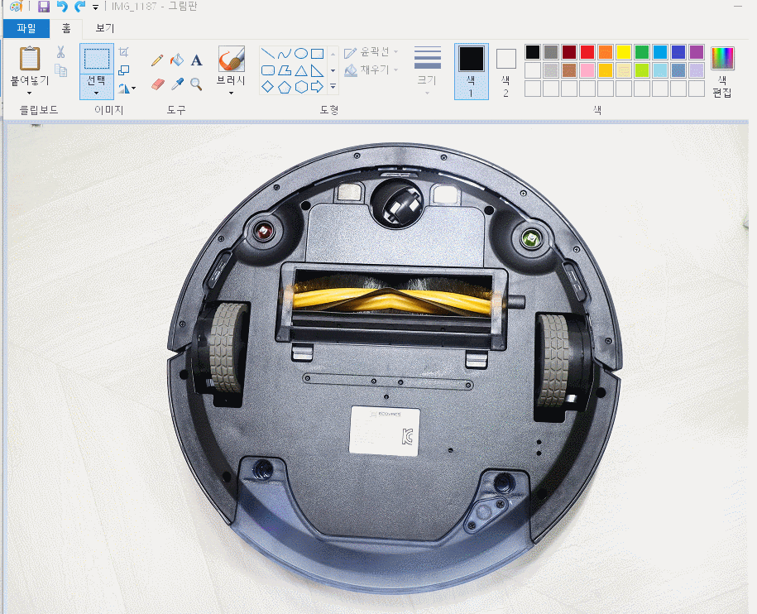Viewport: 757px width, 614px height.
Task: Choose the Rounded rectangle shape
Action: [267, 70]
